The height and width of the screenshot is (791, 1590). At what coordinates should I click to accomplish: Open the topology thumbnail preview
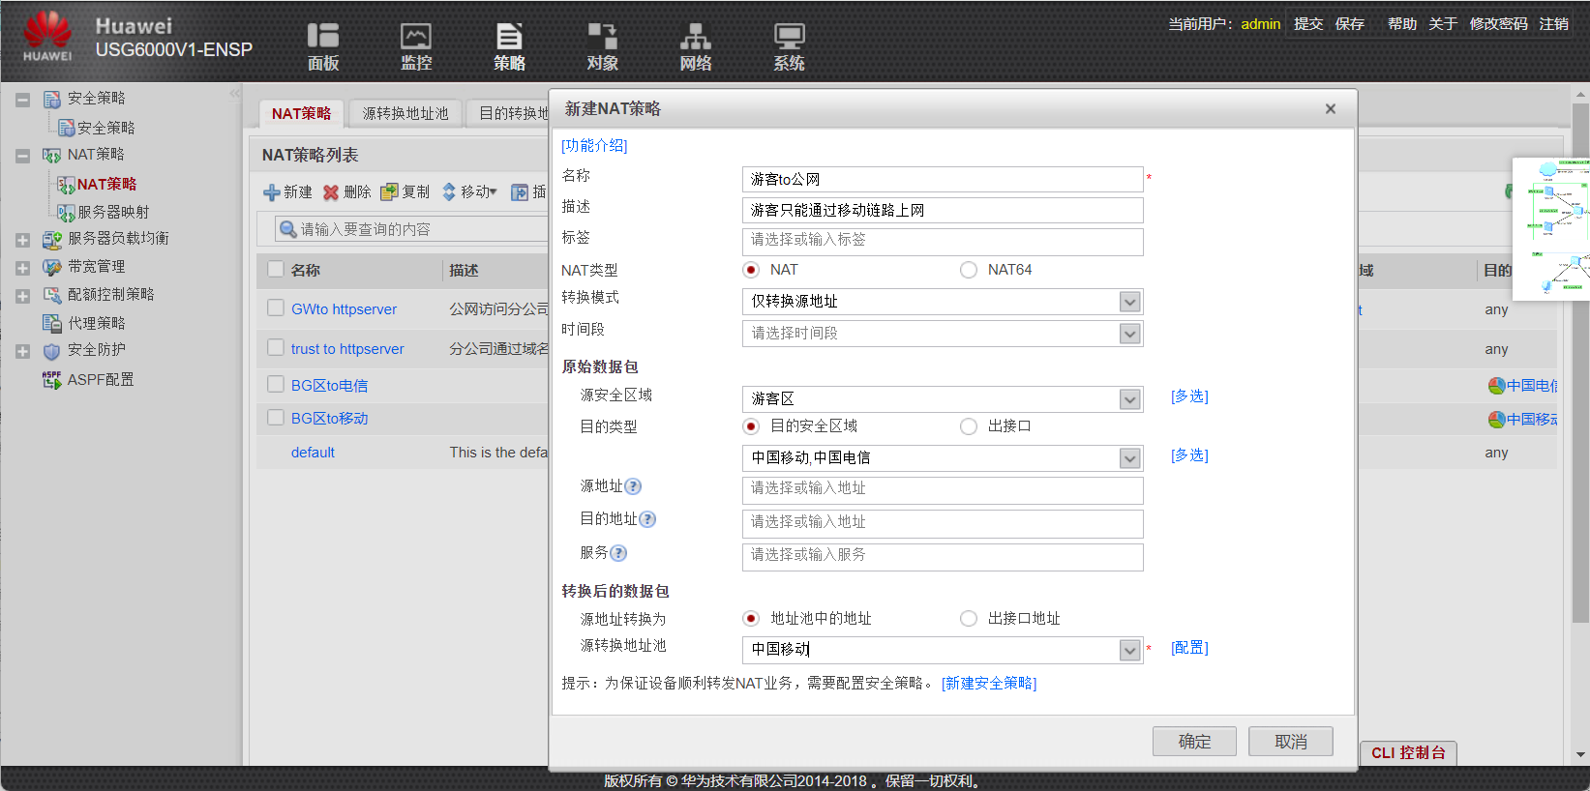(x=1551, y=229)
